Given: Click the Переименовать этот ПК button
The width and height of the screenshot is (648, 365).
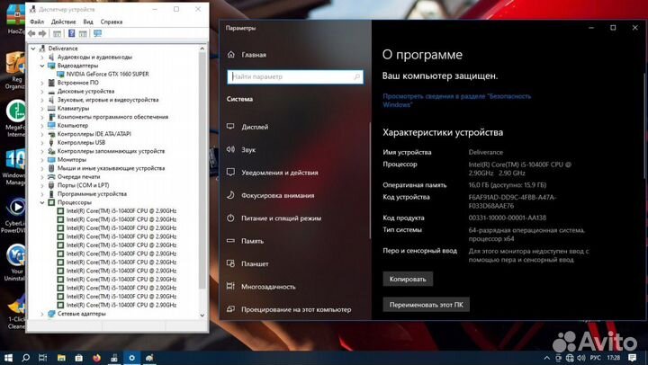Looking at the screenshot, I should tap(426, 305).
